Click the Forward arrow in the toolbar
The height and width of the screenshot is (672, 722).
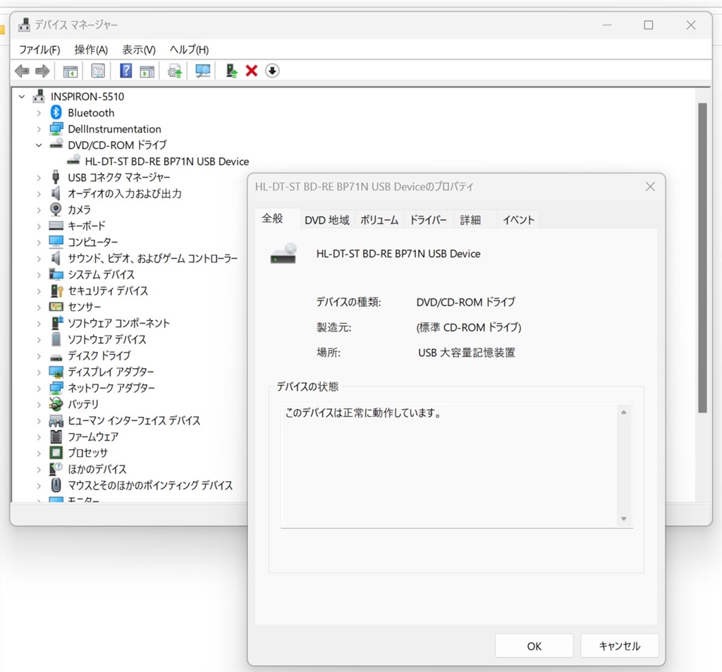[42, 71]
